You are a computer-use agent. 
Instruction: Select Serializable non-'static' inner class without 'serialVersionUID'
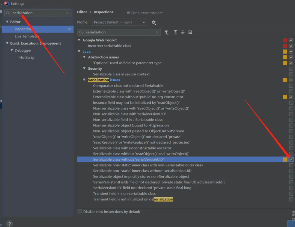pos(143,171)
